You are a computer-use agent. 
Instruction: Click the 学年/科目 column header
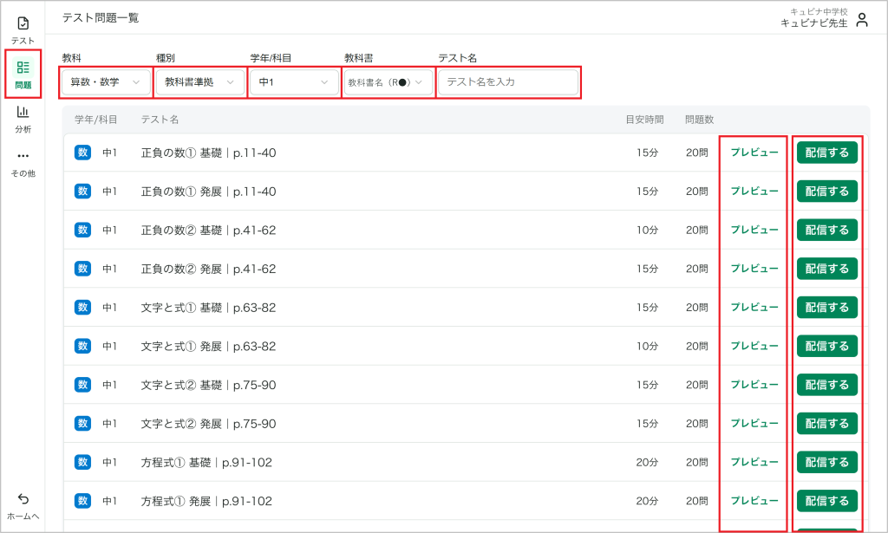click(x=95, y=120)
